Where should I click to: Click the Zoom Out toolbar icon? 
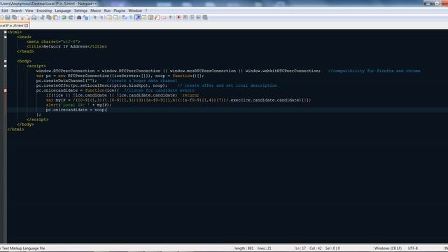click(x=101, y=17)
